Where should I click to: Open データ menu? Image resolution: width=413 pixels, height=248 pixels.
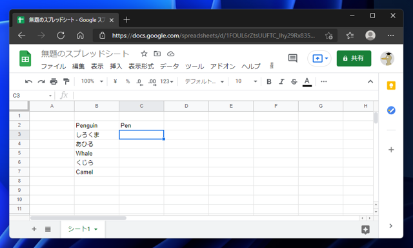point(169,67)
